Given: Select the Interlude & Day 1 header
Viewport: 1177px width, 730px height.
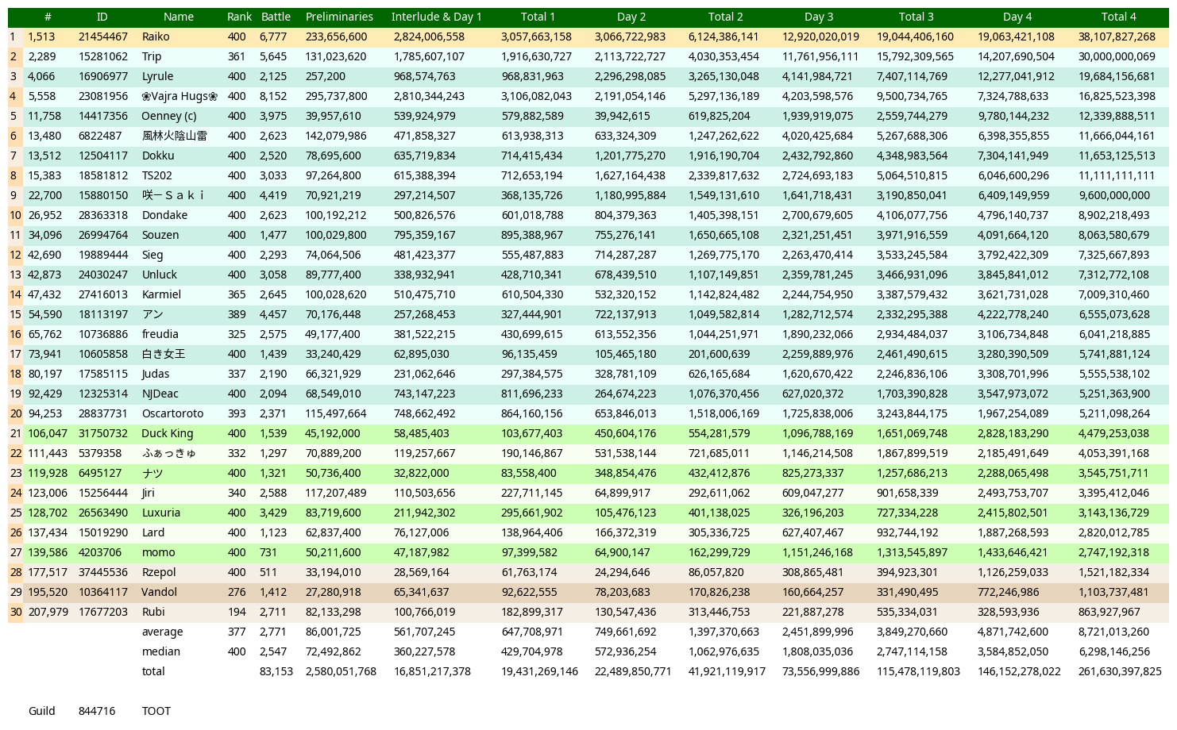Looking at the screenshot, I should [437, 17].
